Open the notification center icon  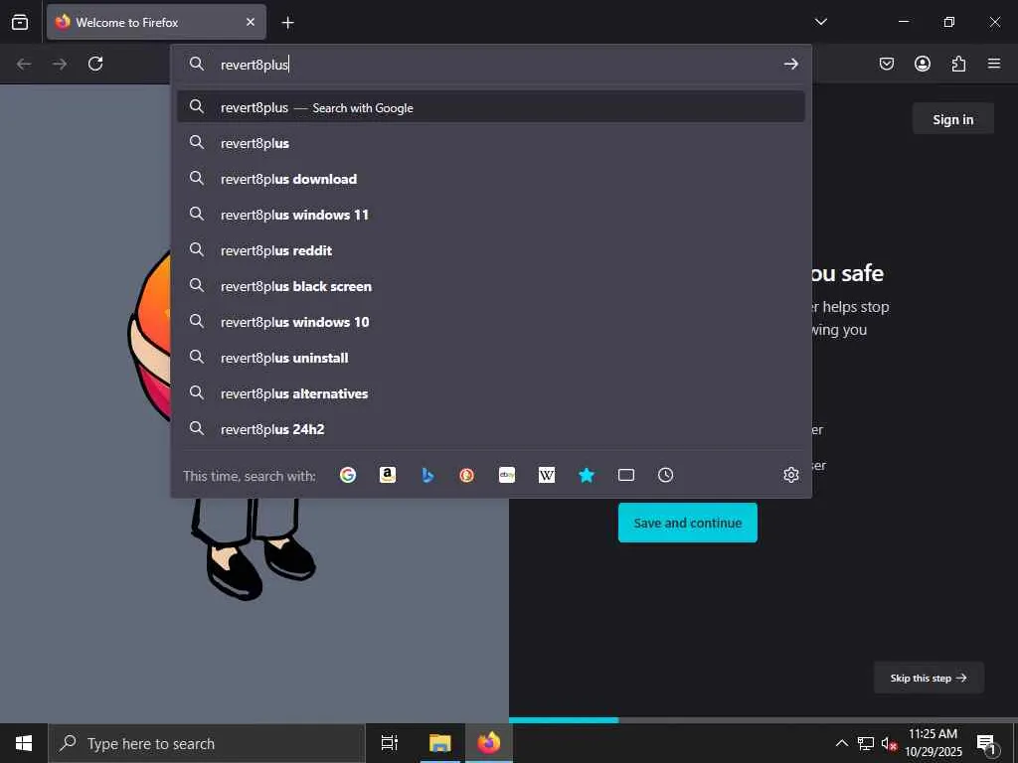click(x=986, y=744)
